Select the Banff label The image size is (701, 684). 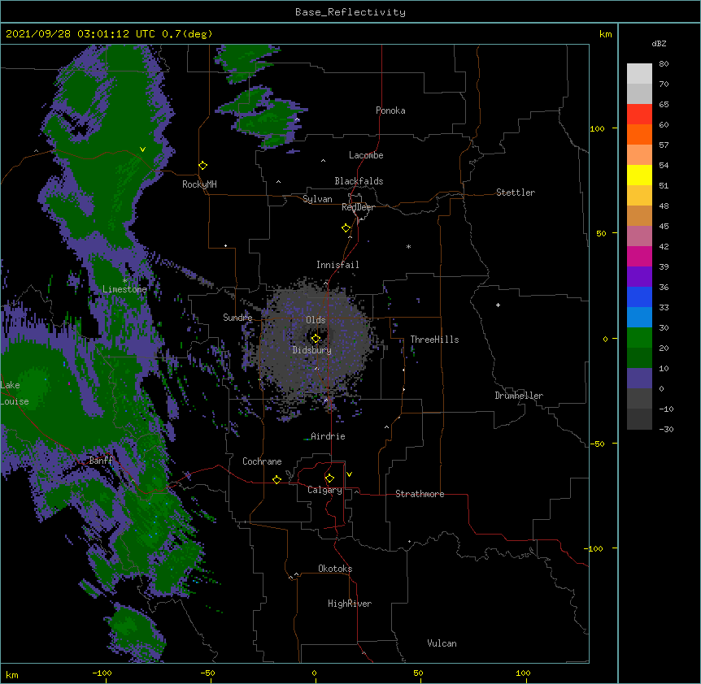101,461
